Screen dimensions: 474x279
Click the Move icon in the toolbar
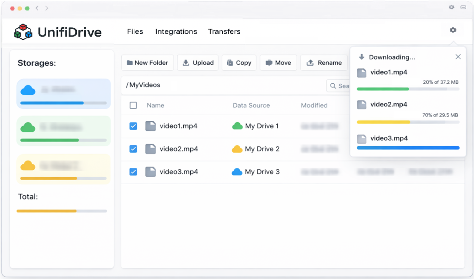click(268, 62)
